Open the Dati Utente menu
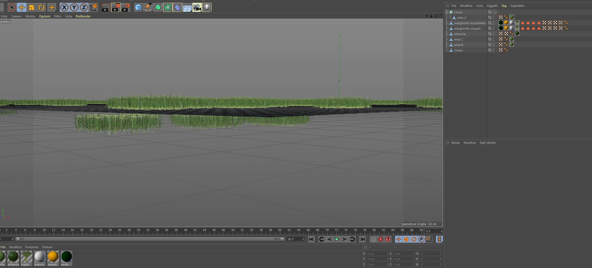Screen dimensions: 592x268 pos(488,143)
